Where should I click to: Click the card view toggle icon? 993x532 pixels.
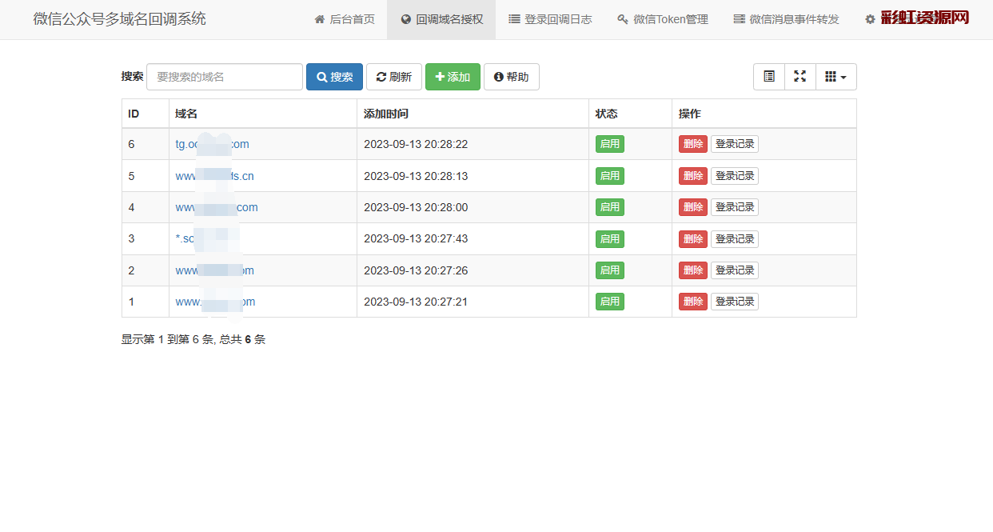pyautogui.click(x=769, y=77)
